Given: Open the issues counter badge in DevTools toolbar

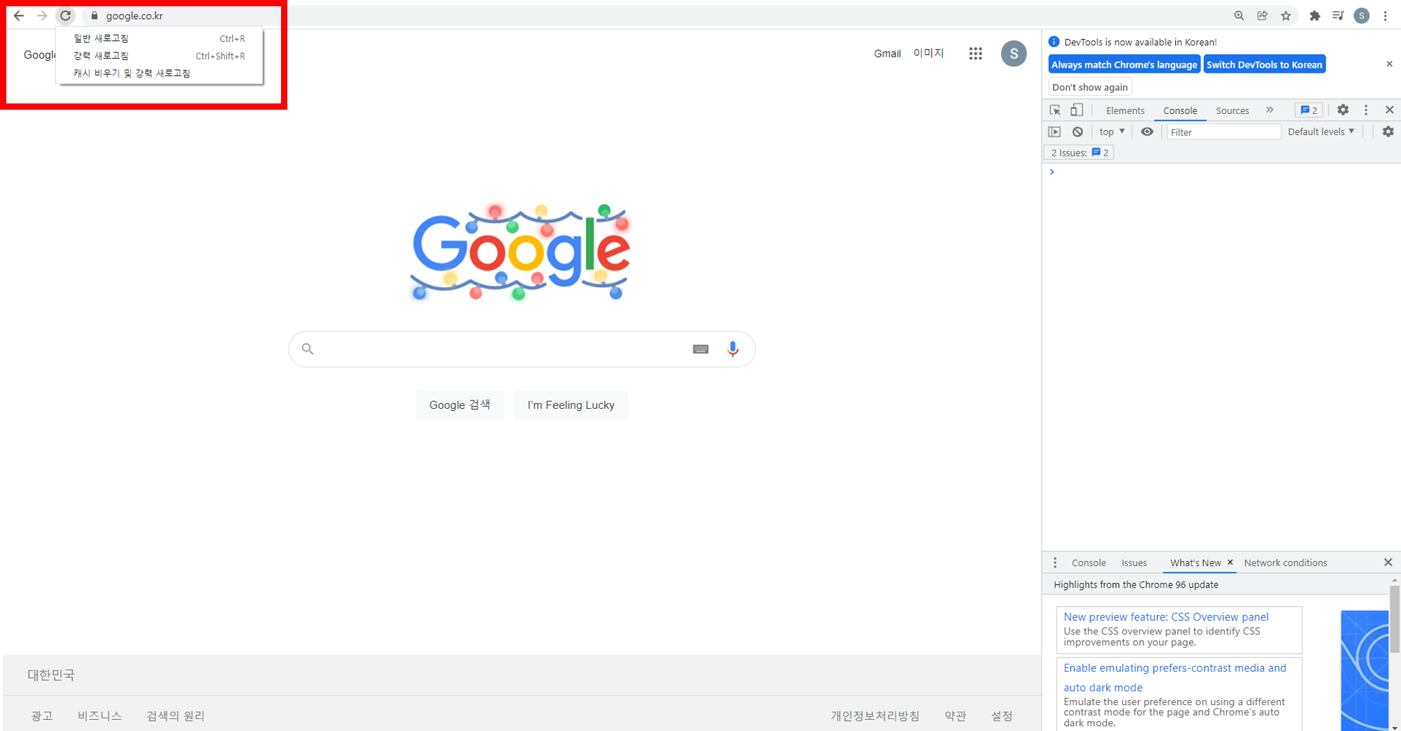Looking at the screenshot, I should (x=1309, y=110).
